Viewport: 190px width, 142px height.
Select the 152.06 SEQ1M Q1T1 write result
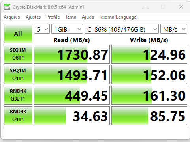(149, 75)
